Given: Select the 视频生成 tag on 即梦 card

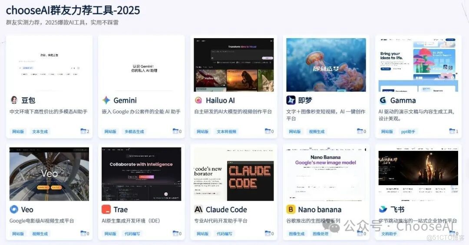Looking at the screenshot, I should click(x=317, y=131).
